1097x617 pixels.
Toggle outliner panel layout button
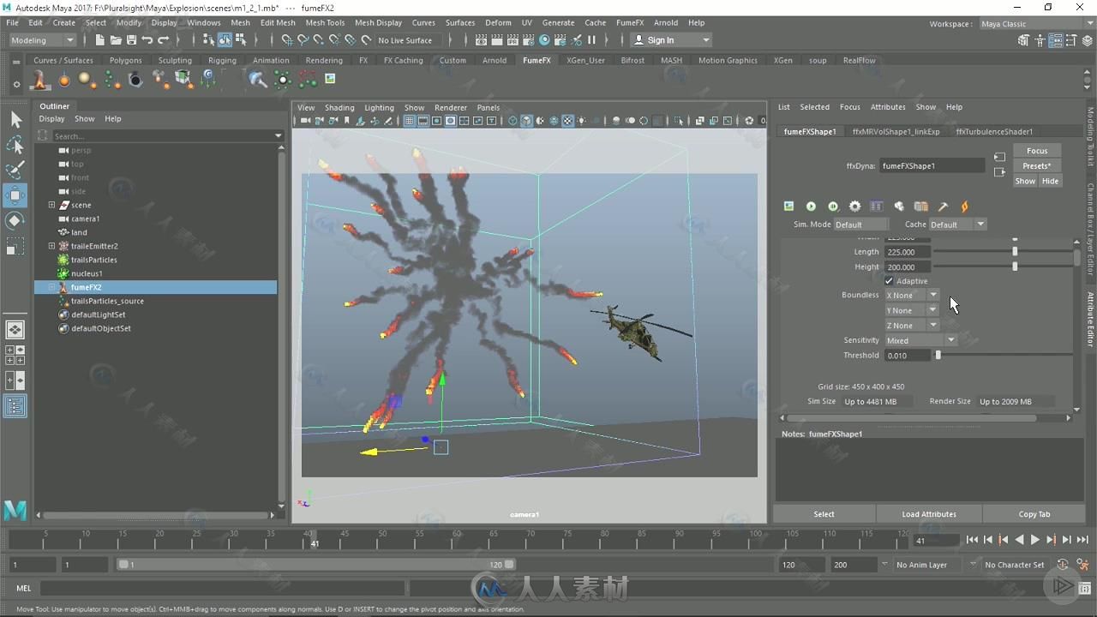[15, 407]
